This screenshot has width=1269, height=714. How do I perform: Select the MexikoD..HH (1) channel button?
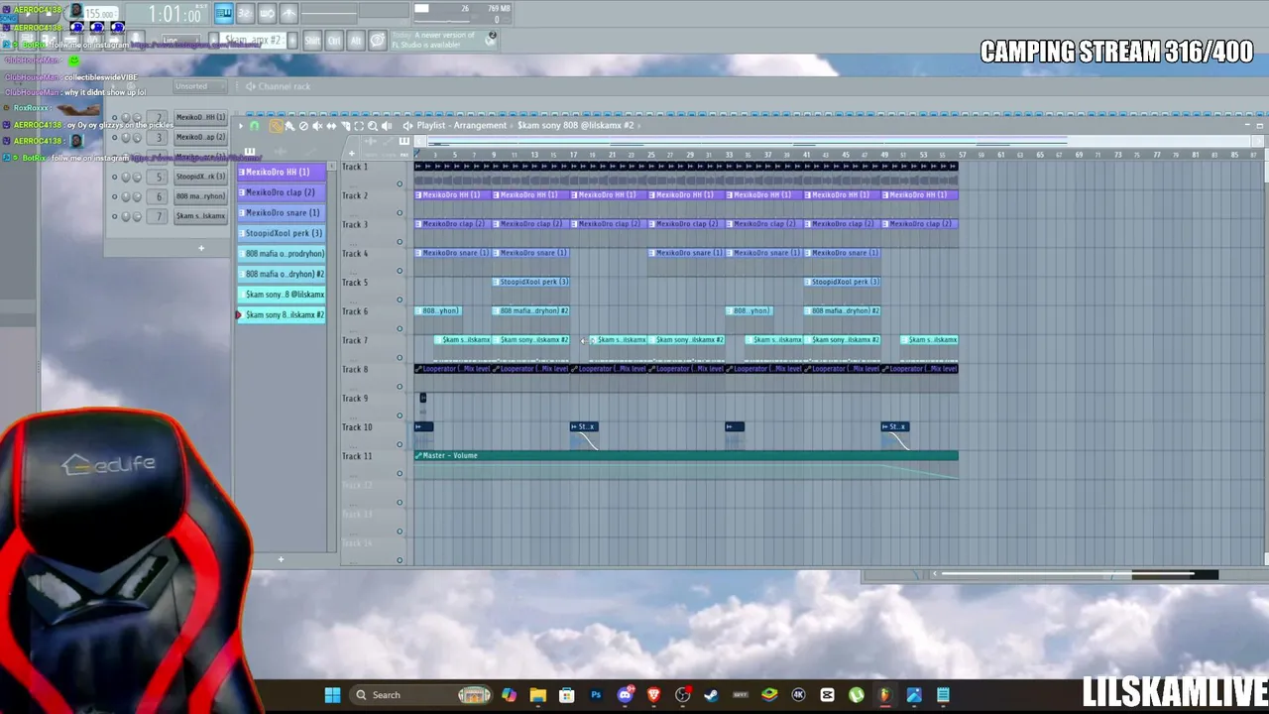(200, 117)
